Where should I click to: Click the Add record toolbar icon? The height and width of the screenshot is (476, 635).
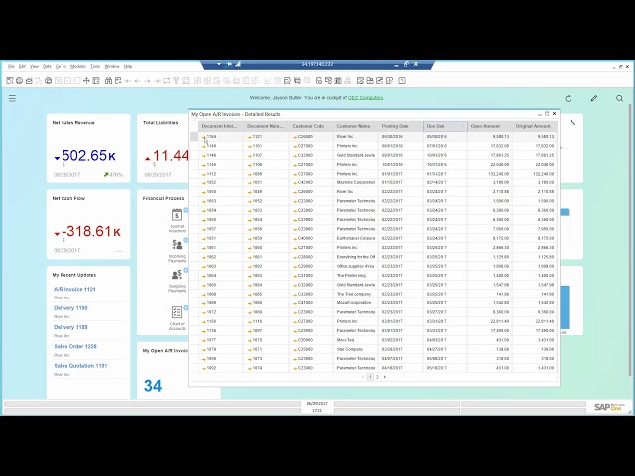(118, 81)
